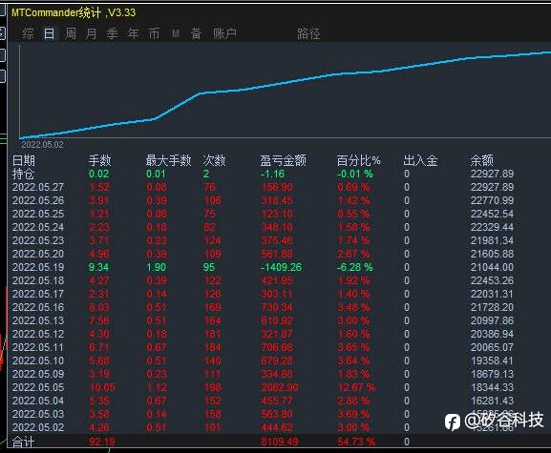Switch to the 年 yearly tab
Viewport: 551px width, 453px height.
click(133, 33)
